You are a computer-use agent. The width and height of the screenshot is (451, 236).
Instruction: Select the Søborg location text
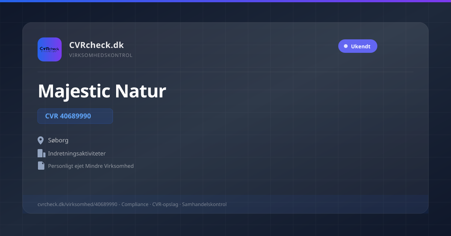58,140
